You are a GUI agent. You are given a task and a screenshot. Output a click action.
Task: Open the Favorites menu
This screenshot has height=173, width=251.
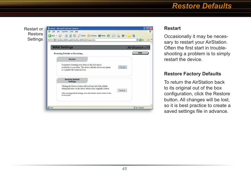click(x=65, y=32)
